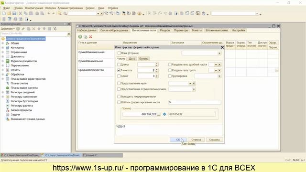Viewport: 306px width, 172px height.
Task: Click the clock icon in main toolbar
Action: (204, 13)
